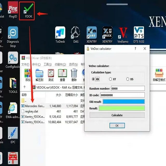Click the 删除 (Delete) trash icon

74,75
